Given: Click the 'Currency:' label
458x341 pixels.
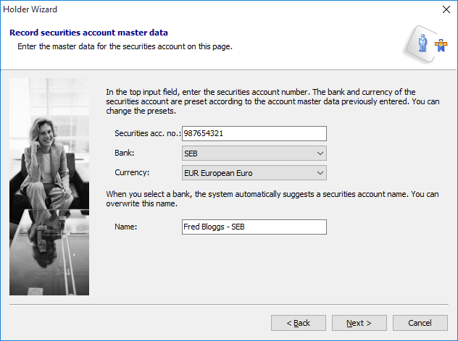Looking at the screenshot, I should 133,173.
